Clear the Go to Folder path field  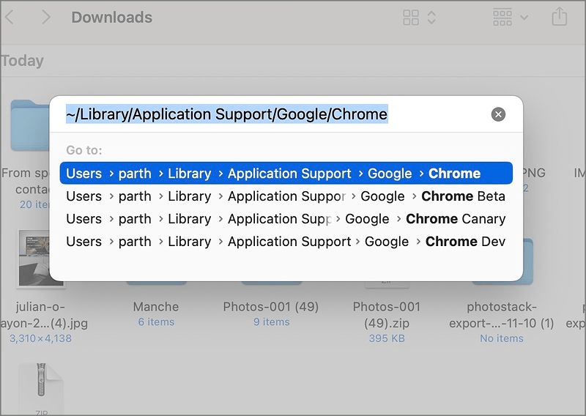point(498,114)
